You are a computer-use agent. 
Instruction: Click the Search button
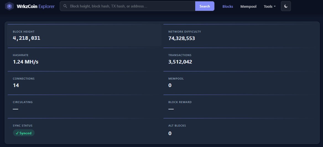tap(205, 6)
